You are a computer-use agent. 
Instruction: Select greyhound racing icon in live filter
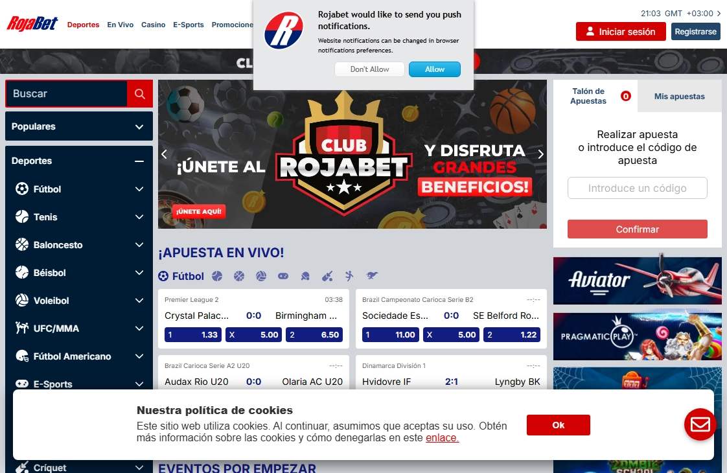point(372,276)
